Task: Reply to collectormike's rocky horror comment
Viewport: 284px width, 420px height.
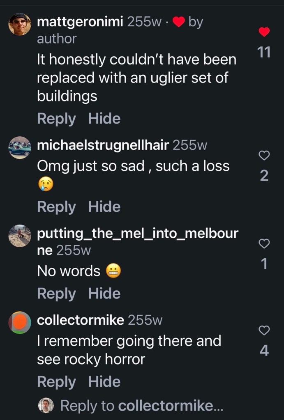Action: tap(56, 382)
